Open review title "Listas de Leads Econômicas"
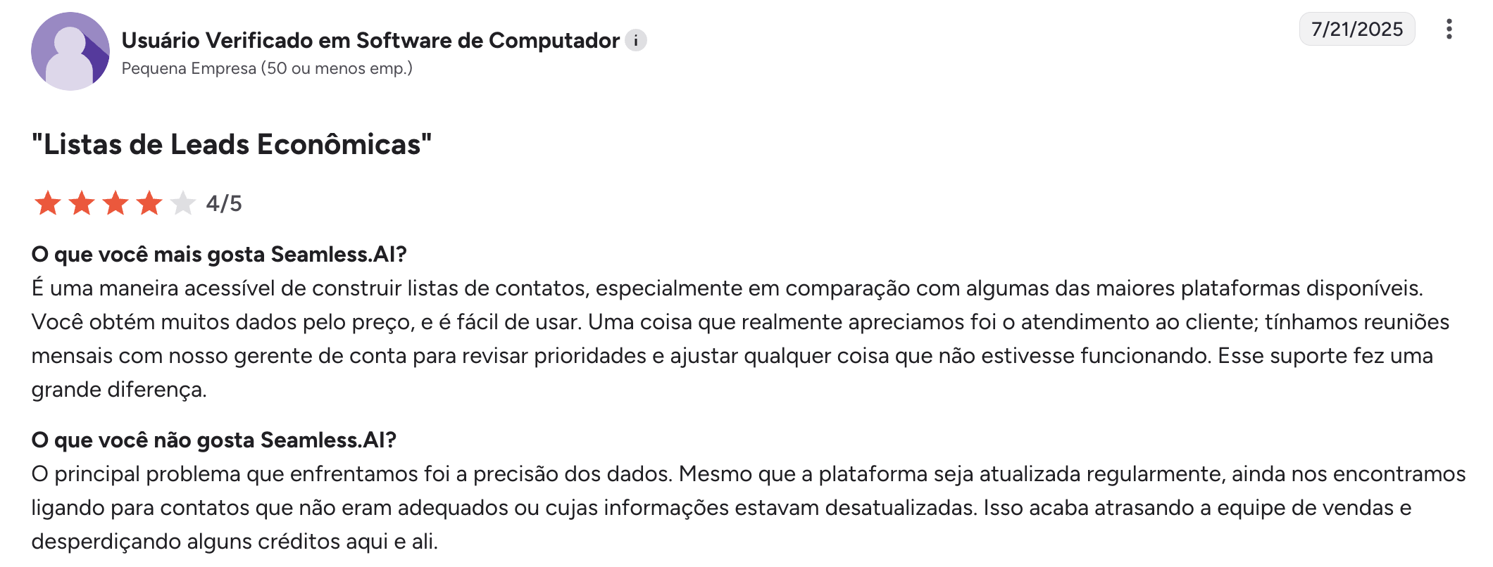The width and height of the screenshot is (1493, 567). point(232,144)
